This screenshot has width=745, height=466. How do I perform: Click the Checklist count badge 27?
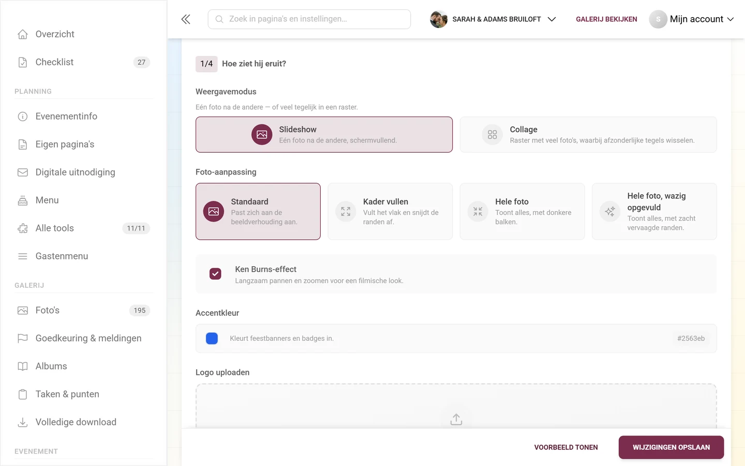click(x=142, y=62)
